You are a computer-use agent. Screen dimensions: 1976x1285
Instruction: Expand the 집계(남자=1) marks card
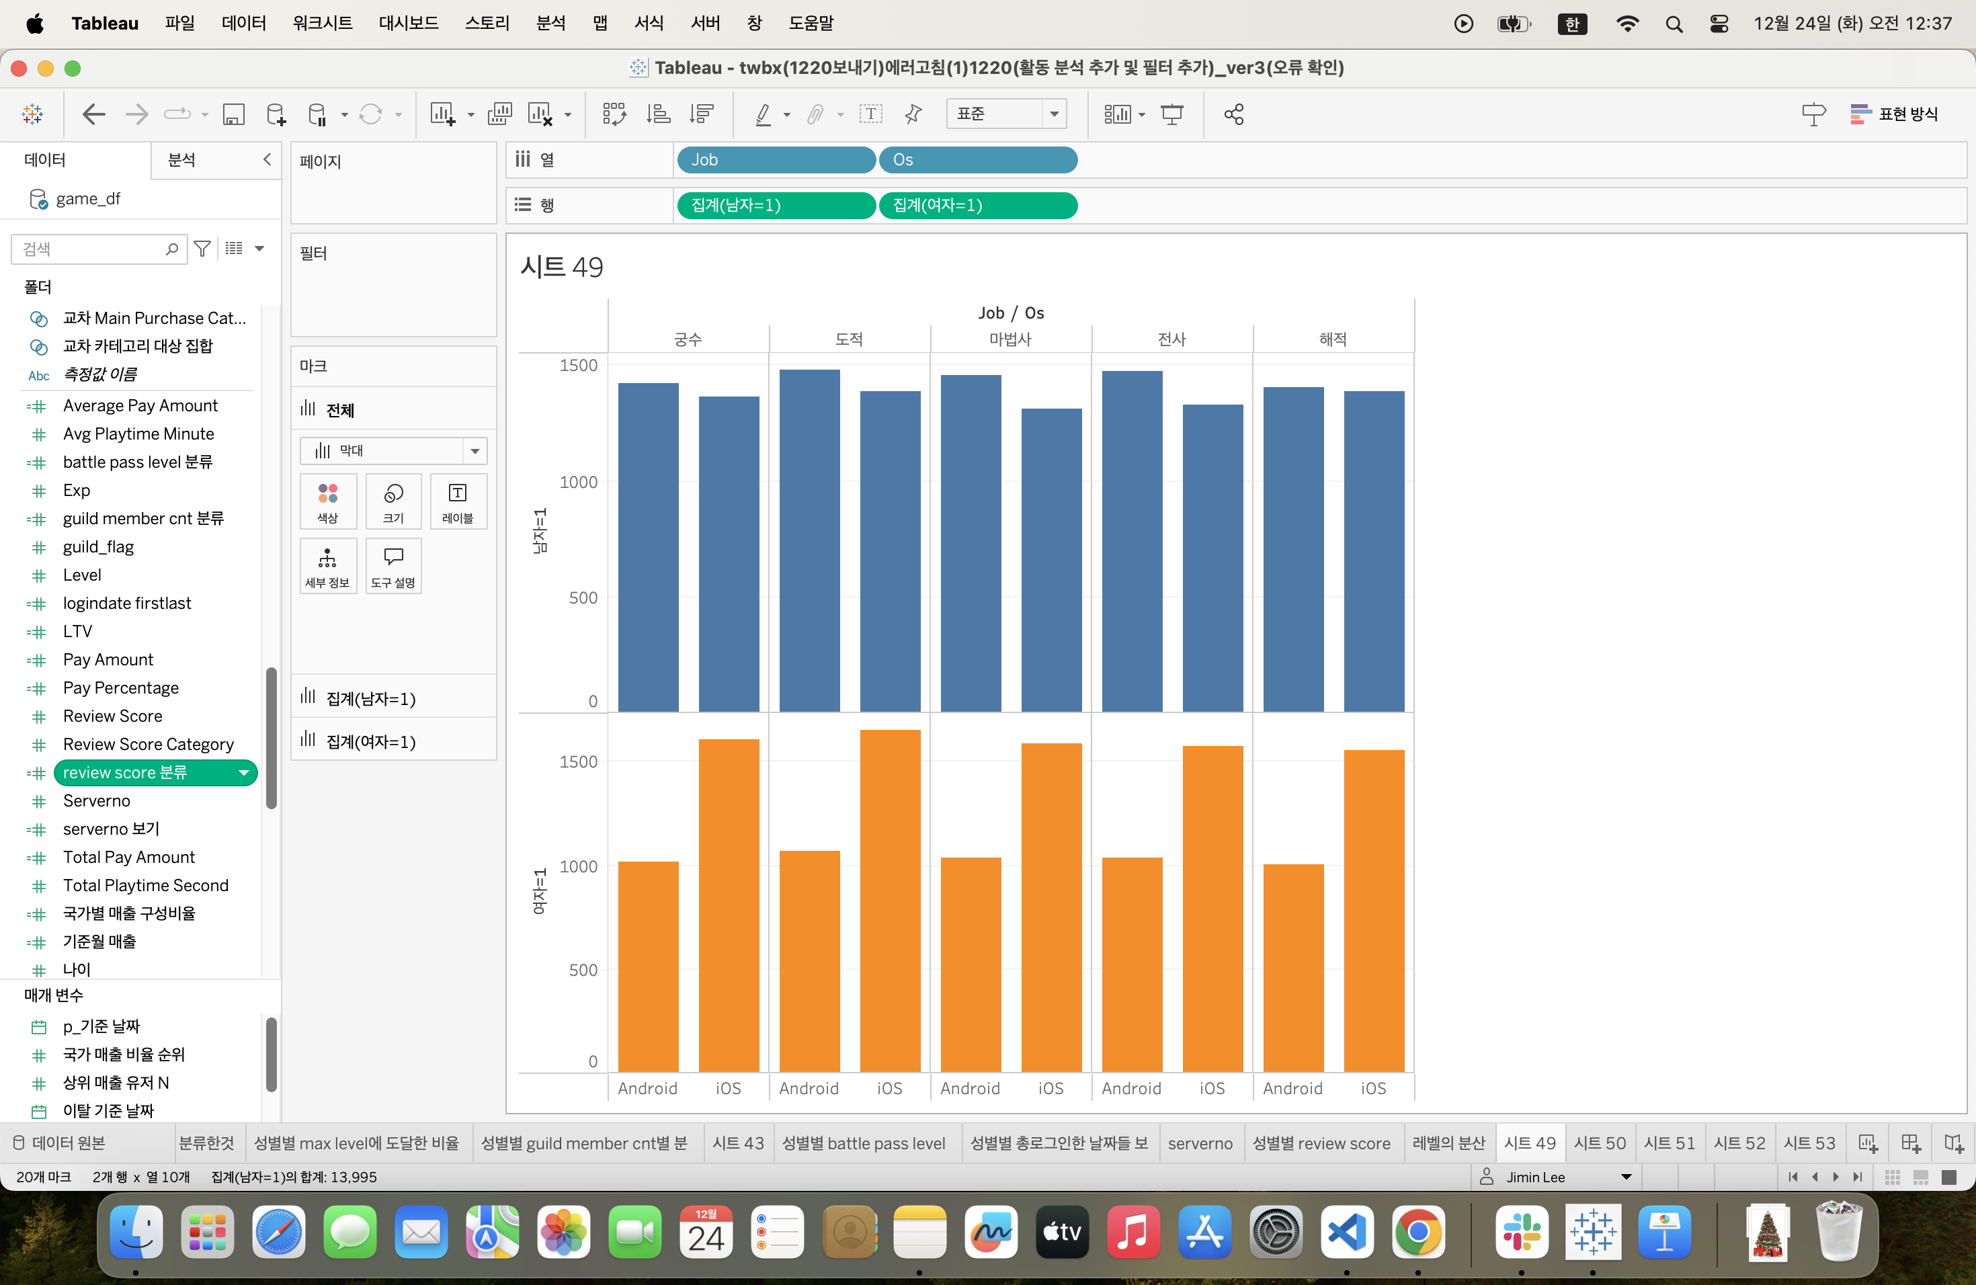[x=394, y=698]
